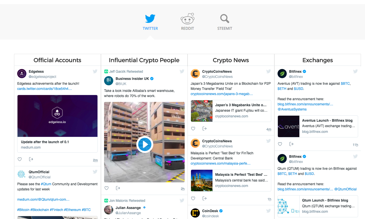Select the CoinDesk avatar icon in Crypto News
The image size is (365, 219).
tap(195, 213)
